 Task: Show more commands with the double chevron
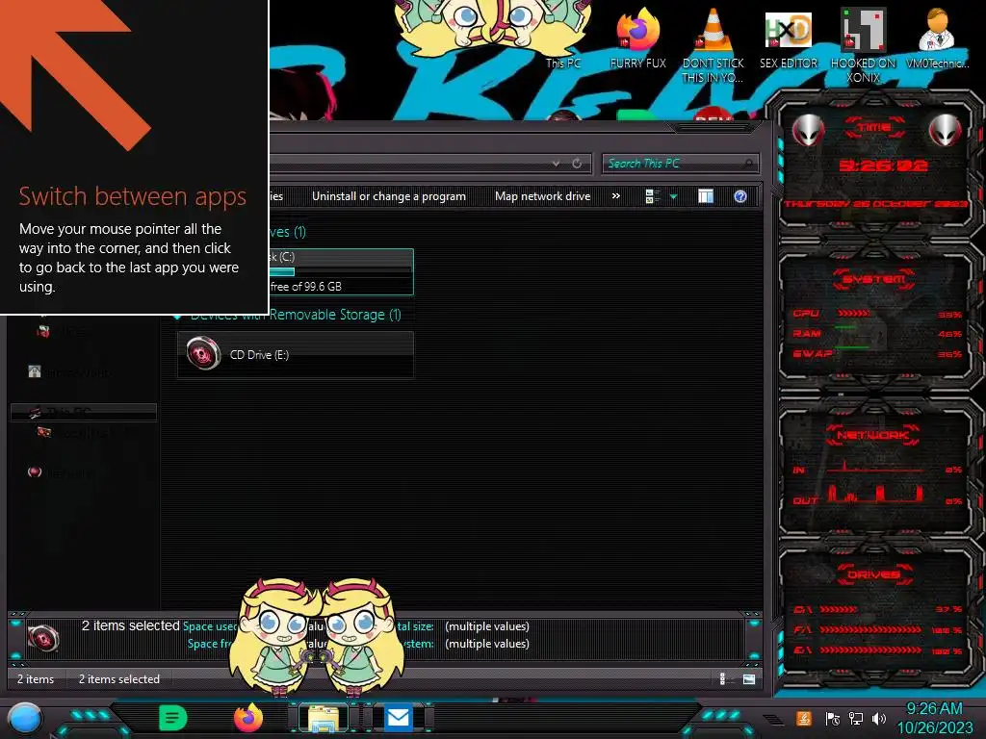pyautogui.click(x=616, y=196)
